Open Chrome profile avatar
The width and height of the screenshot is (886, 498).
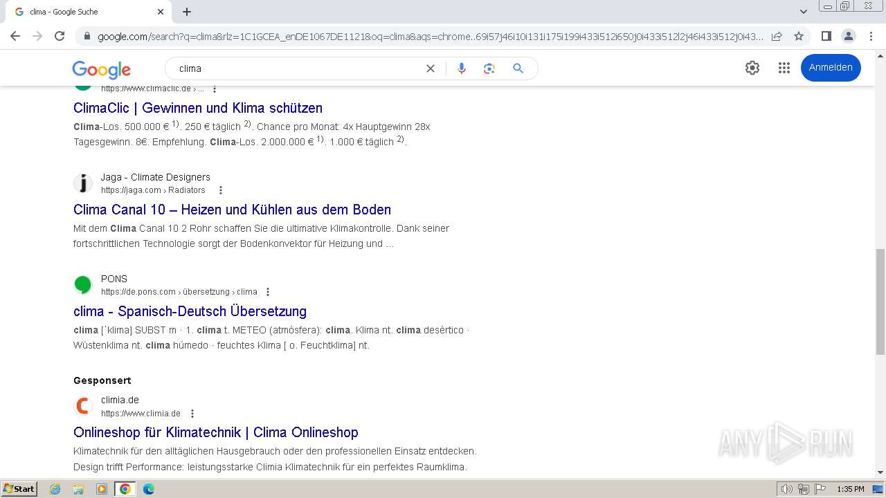[848, 36]
